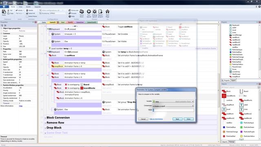Click the Debug layout bug icon
Image resolution: width=261 pixels, height=147 pixels.
[95, 11]
